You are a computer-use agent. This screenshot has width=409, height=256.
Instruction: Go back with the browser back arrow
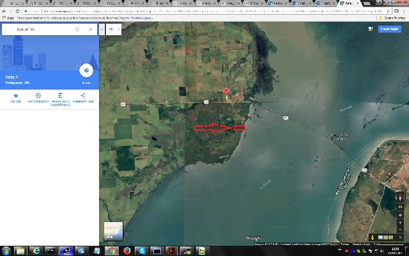click(x=4, y=12)
